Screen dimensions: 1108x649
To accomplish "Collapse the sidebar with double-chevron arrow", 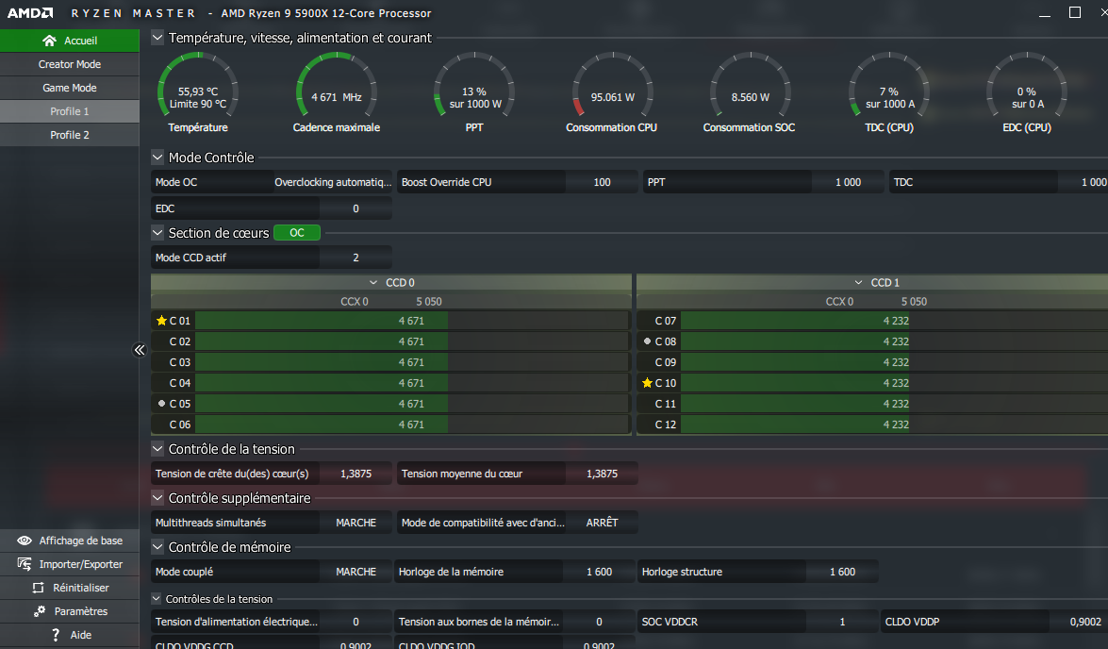I will click(140, 350).
